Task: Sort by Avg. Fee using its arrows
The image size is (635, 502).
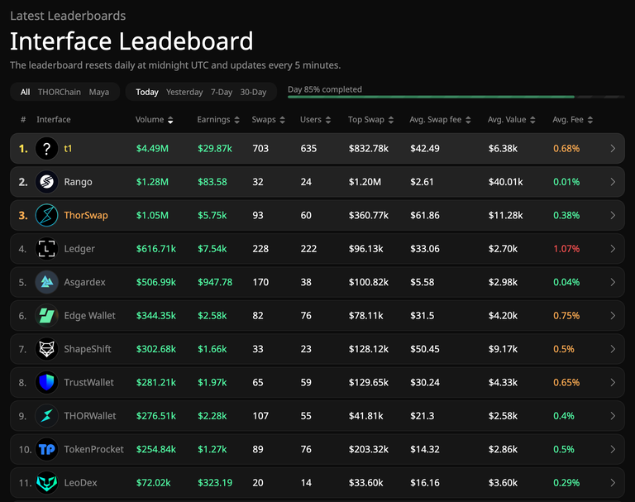Action: [x=590, y=120]
